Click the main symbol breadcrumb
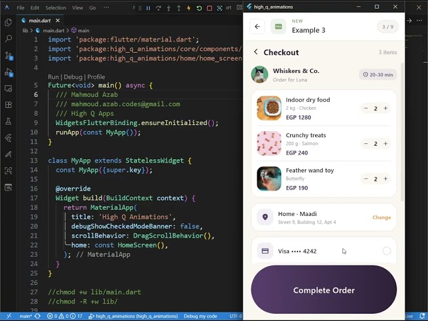Image resolution: width=428 pixels, height=321 pixels. [x=84, y=31]
